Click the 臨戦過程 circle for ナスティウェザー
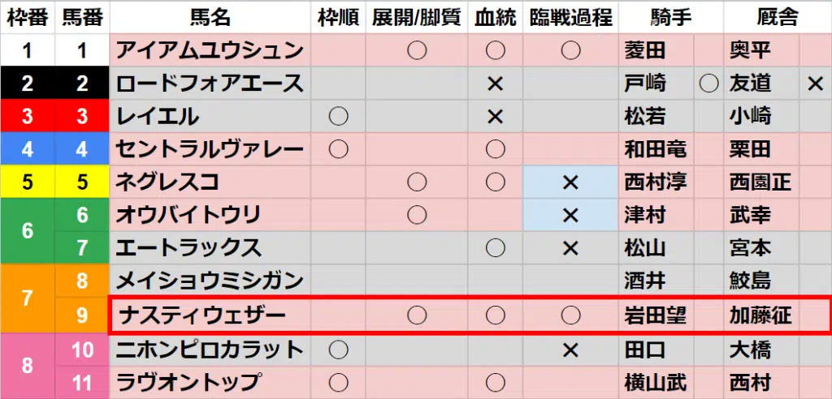 coord(570,315)
